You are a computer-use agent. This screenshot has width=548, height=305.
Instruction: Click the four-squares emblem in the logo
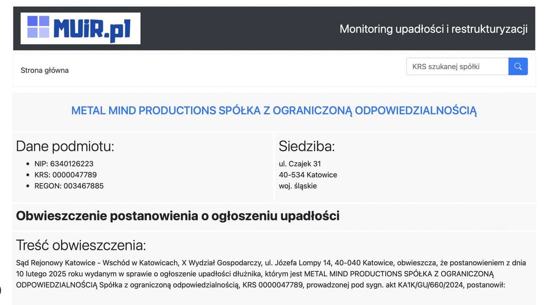pos(38,27)
